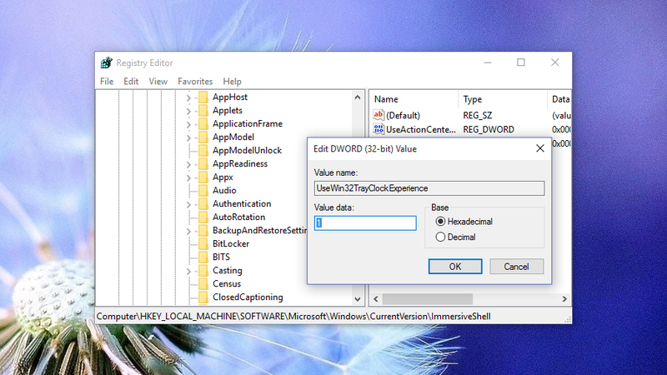Select the 'BitLocker' key name
Image resolution: width=667 pixels, height=375 pixels.
click(x=231, y=244)
